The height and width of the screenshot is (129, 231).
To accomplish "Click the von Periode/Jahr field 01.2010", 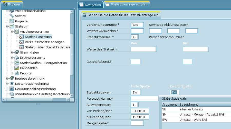I will click(x=140, y=111).
